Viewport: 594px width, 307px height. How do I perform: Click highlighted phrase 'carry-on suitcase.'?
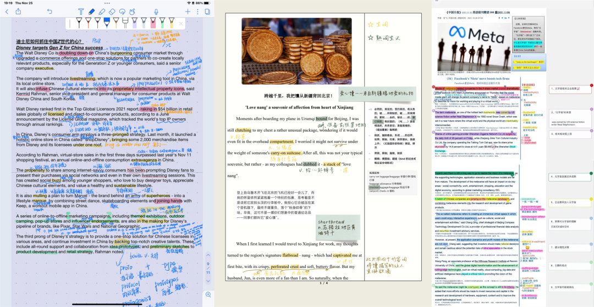286,153
